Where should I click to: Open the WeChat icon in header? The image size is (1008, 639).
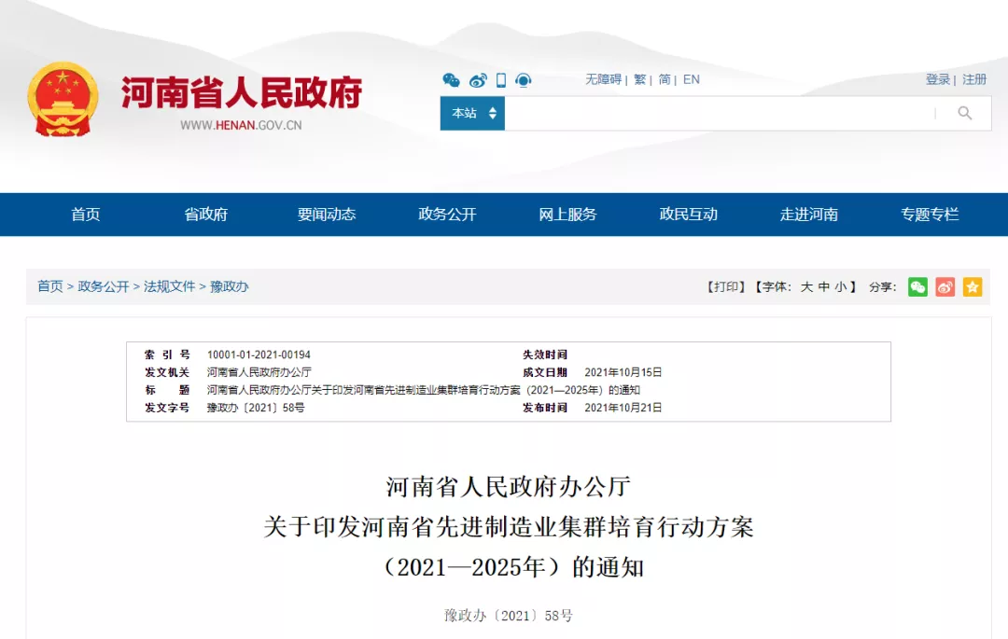click(452, 79)
